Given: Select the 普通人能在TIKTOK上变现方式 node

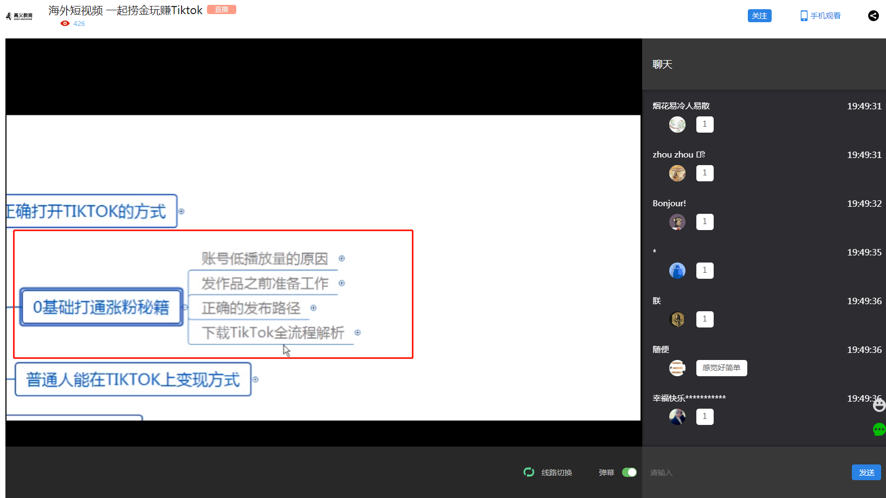Looking at the screenshot, I should coord(133,379).
